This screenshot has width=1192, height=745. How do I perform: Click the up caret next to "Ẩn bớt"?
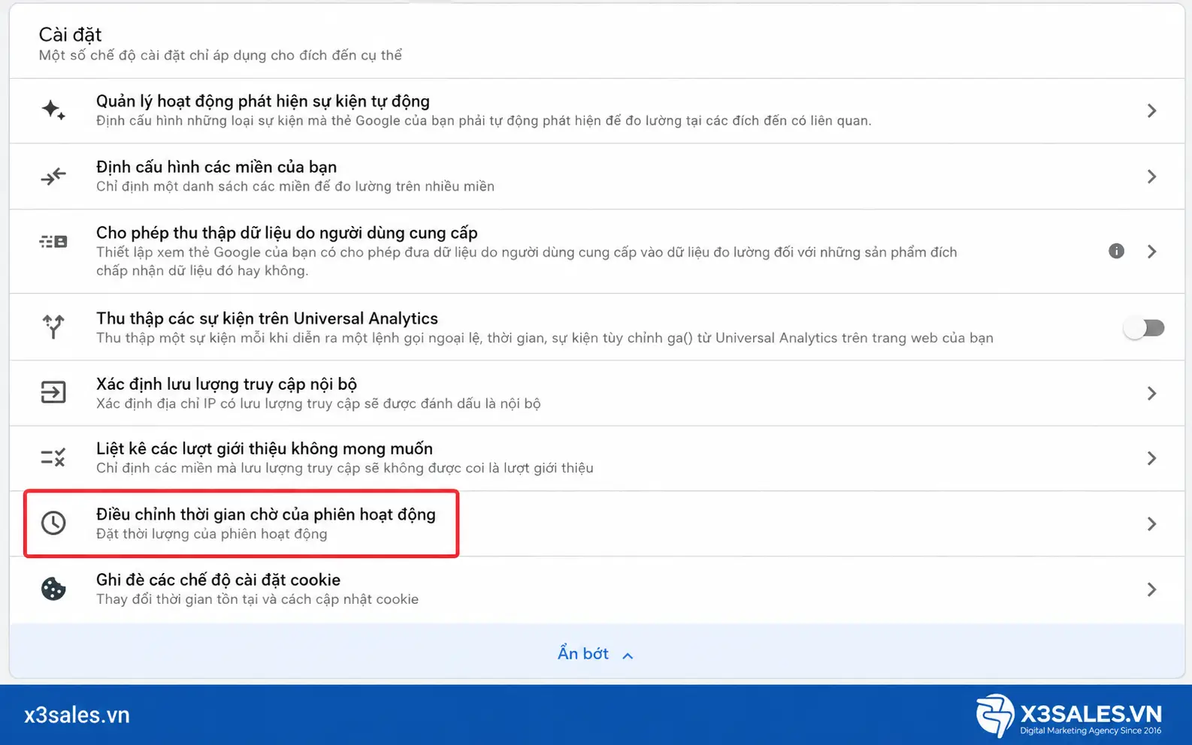pyautogui.click(x=628, y=656)
